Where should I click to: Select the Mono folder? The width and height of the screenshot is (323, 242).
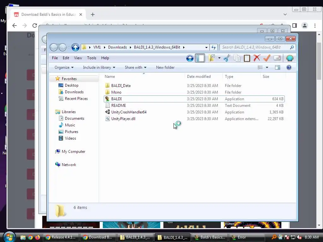116,92
